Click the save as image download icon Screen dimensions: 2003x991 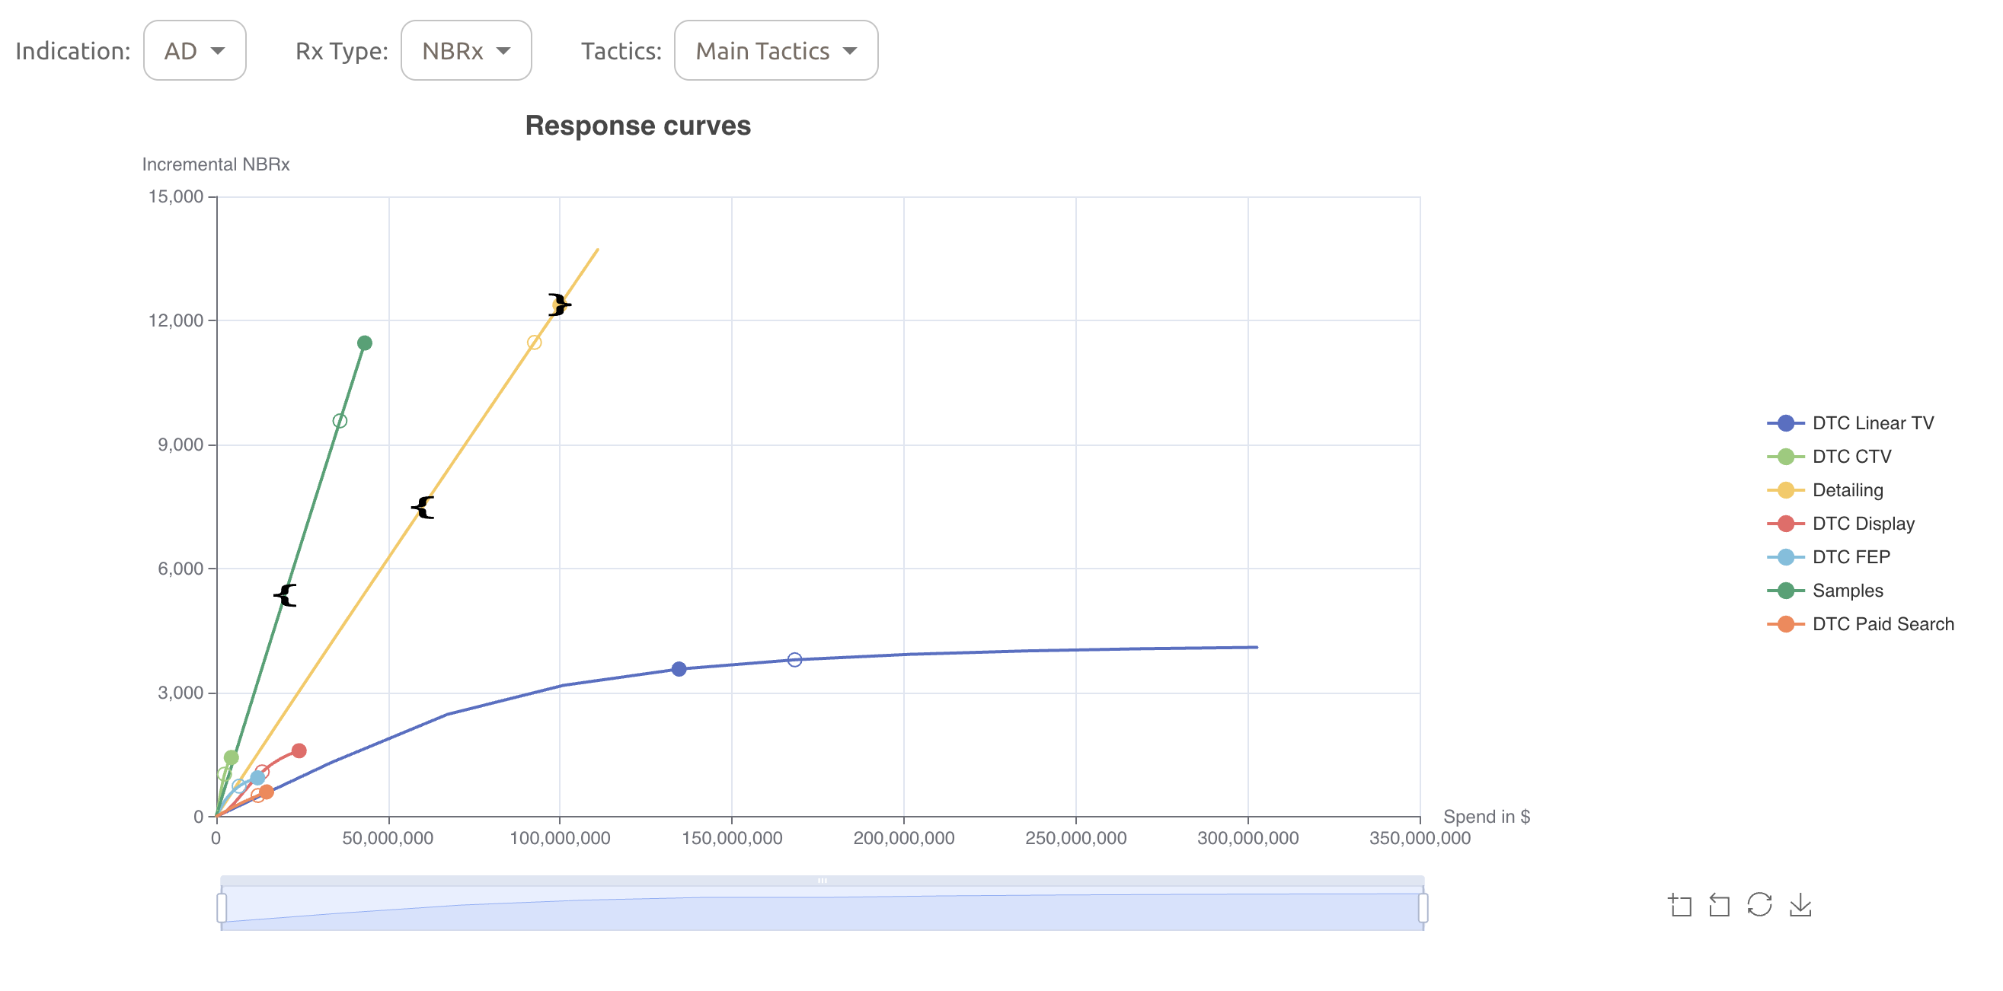coord(1800,905)
